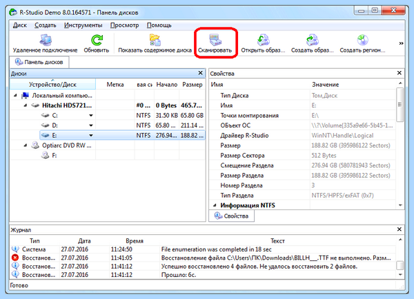The width and height of the screenshot is (414, 299).
Task: Refresh disk list with Обновить icon
Action: click(97, 43)
